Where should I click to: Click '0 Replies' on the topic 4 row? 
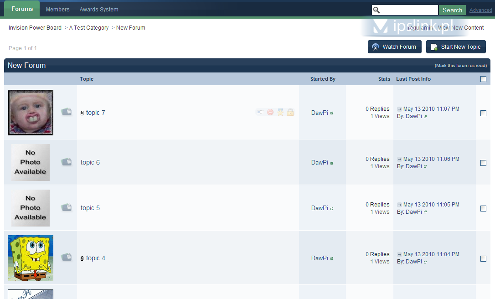tap(377, 254)
